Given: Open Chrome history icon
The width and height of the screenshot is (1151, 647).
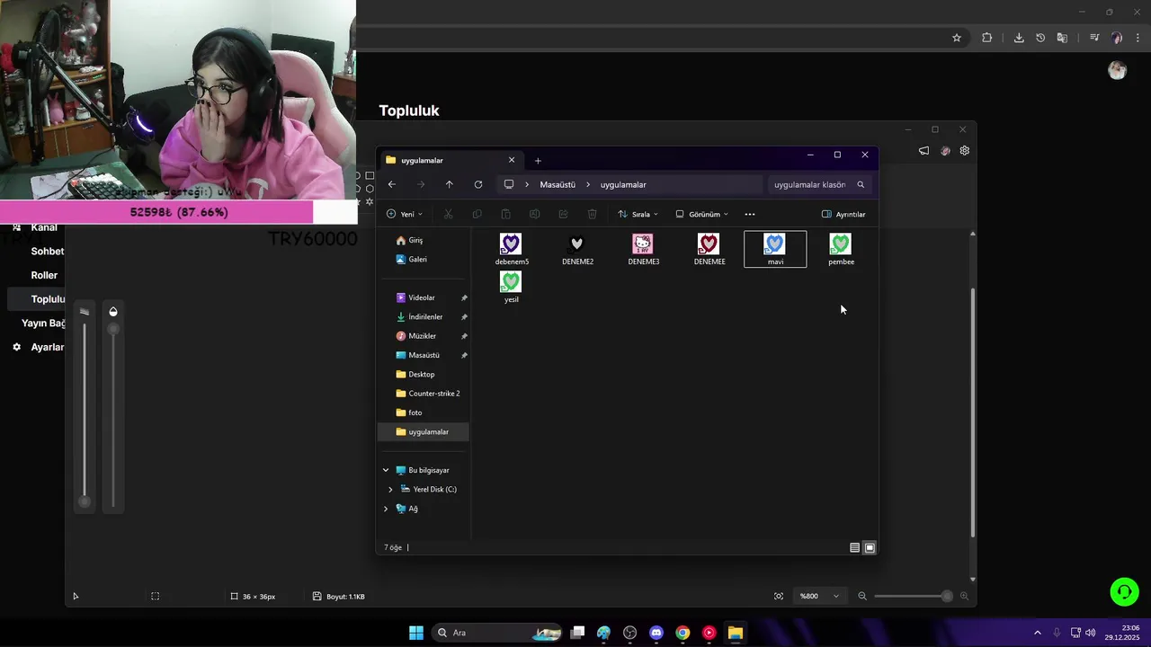Looking at the screenshot, I should [x=1040, y=38].
